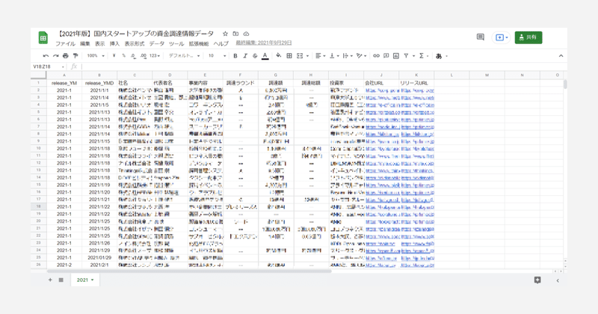Open the borders tool
598x314 pixels.
289,56
